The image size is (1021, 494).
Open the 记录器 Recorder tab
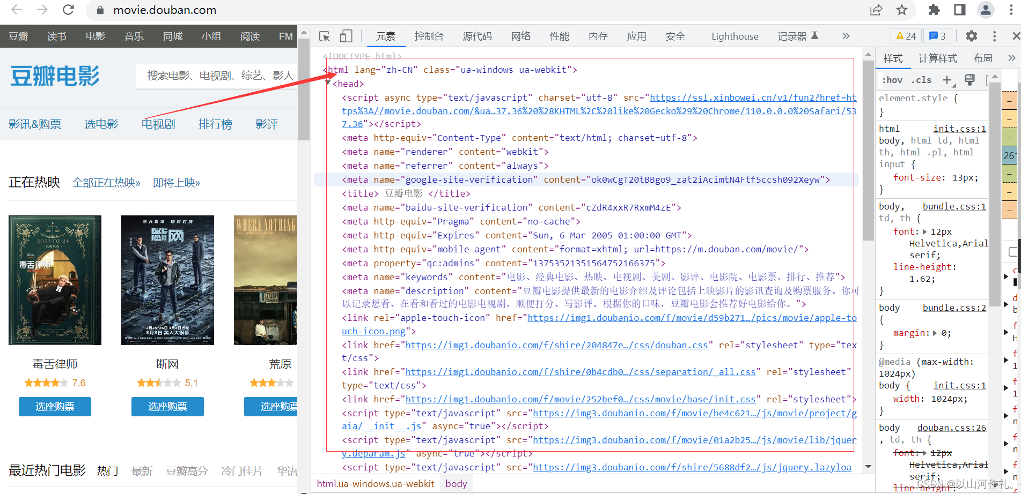point(797,36)
